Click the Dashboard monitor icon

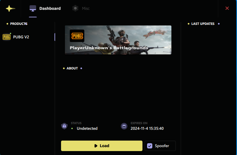33,8
